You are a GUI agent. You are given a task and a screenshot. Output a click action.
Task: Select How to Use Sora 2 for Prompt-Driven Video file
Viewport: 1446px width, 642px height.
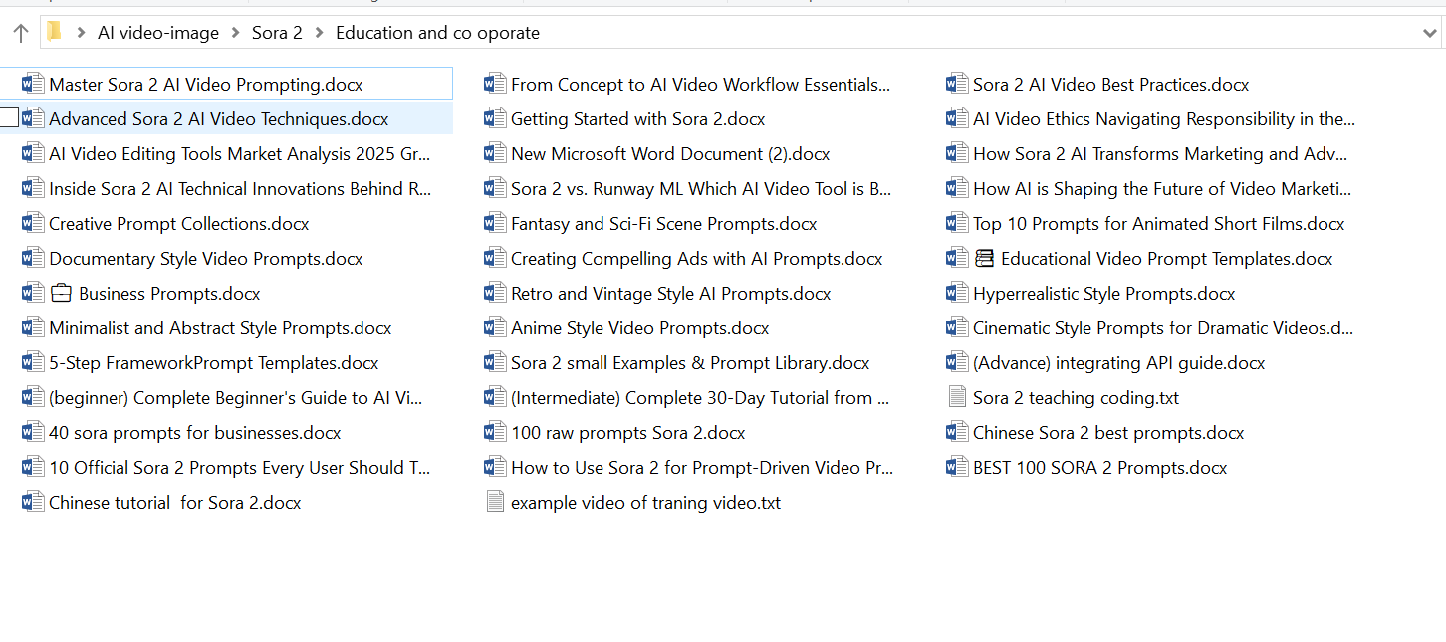tap(702, 468)
